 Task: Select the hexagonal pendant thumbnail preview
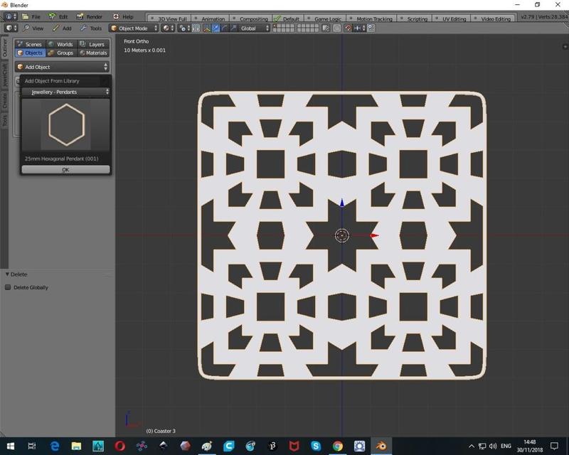[65, 124]
